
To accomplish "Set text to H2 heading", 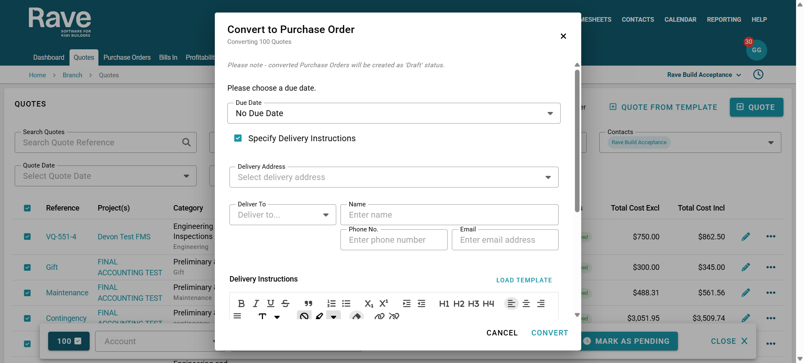I will click(x=459, y=304).
